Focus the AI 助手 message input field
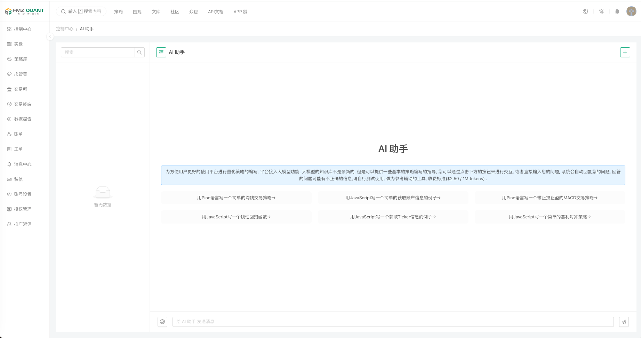Viewport: 641px width, 338px height. click(x=393, y=322)
